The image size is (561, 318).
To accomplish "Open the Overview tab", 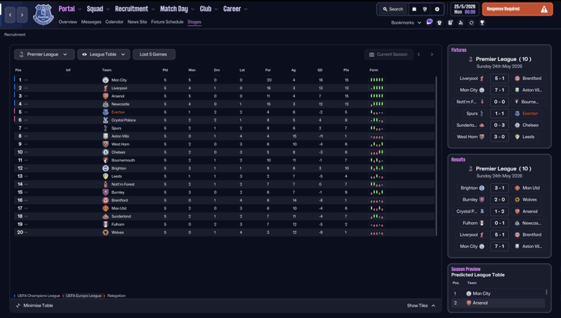I will 67,22.
